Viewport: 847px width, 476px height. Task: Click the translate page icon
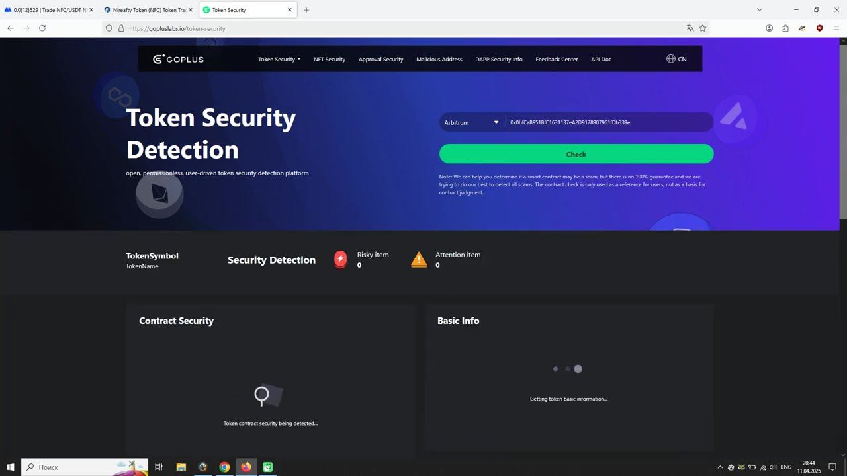click(x=690, y=28)
